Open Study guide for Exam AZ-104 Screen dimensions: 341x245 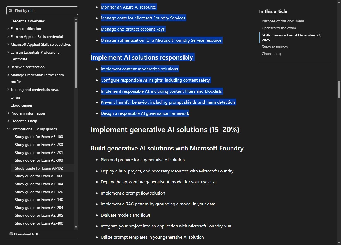click(39, 184)
